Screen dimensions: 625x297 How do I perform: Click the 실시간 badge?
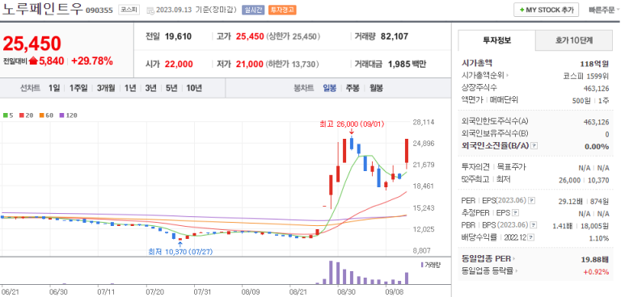(253, 10)
